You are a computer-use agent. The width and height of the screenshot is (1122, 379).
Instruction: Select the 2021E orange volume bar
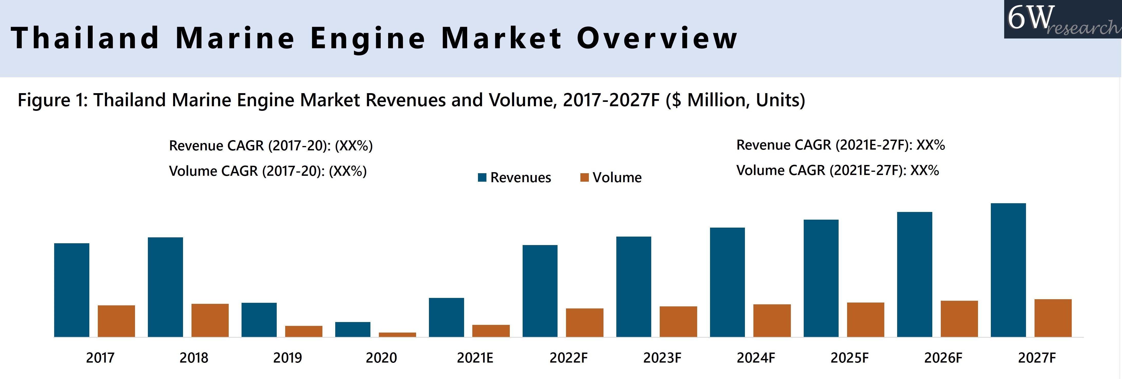tap(491, 331)
